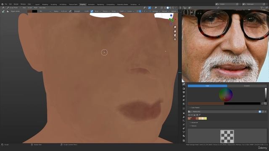The image size is (269, 151).
Task: Toggle strength pen pressure
Action: tap(92, 11)
